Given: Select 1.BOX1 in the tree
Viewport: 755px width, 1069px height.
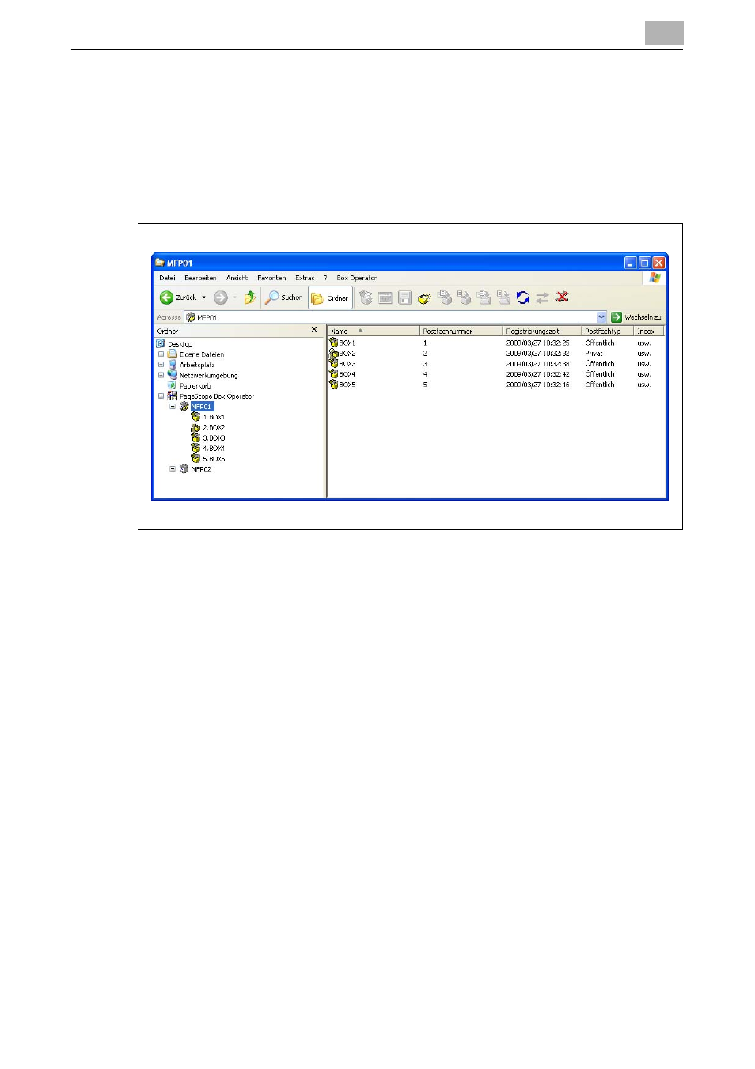Looking at the screenshot, I should point(214,417).
